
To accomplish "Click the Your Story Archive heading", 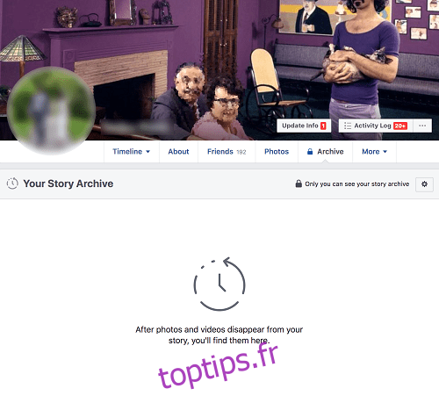I will click(68, 184).
